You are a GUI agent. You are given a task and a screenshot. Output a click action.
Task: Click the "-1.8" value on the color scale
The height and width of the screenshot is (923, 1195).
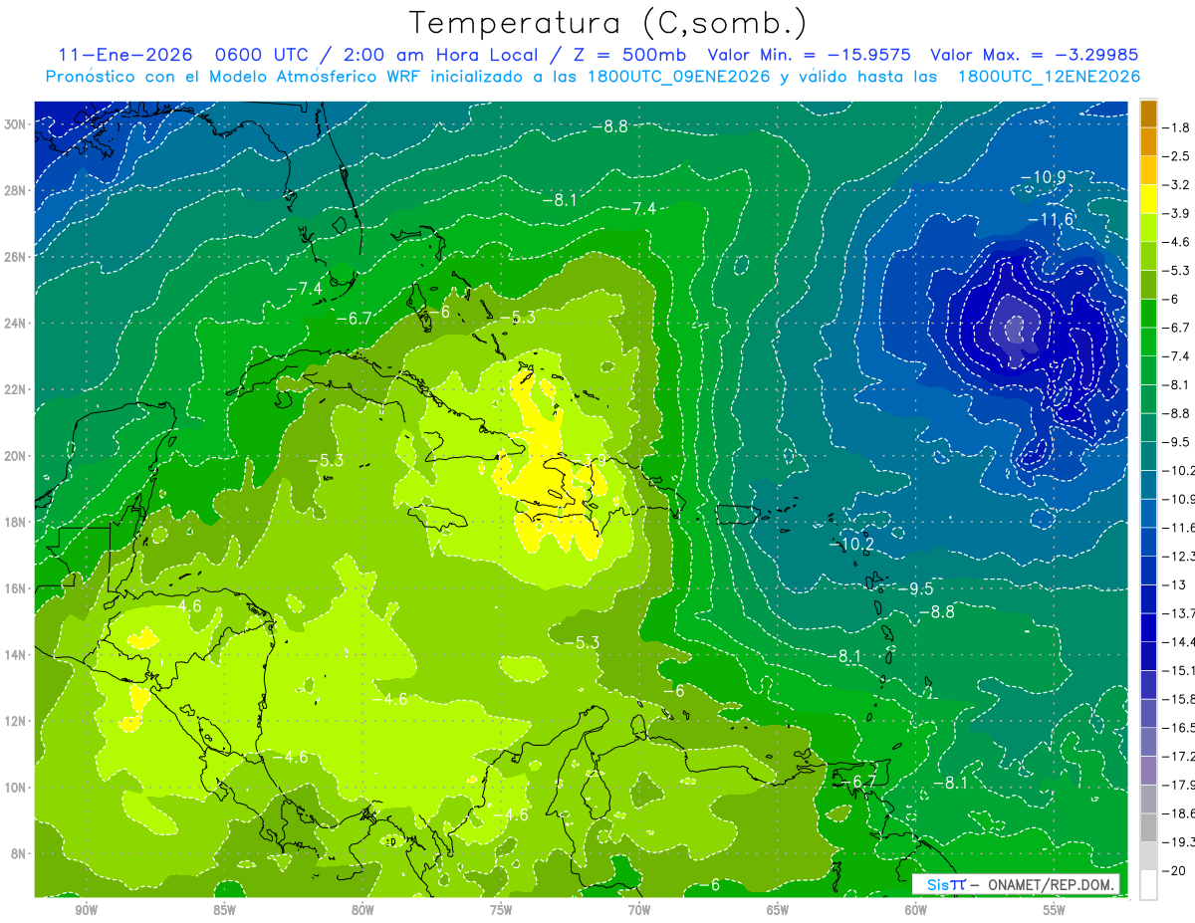tap(1177, 126)
